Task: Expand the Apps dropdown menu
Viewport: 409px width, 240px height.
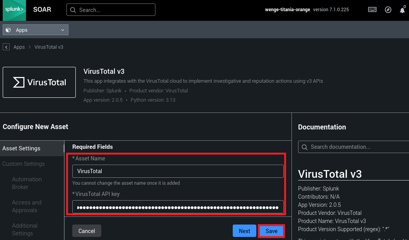Action: 36,30
